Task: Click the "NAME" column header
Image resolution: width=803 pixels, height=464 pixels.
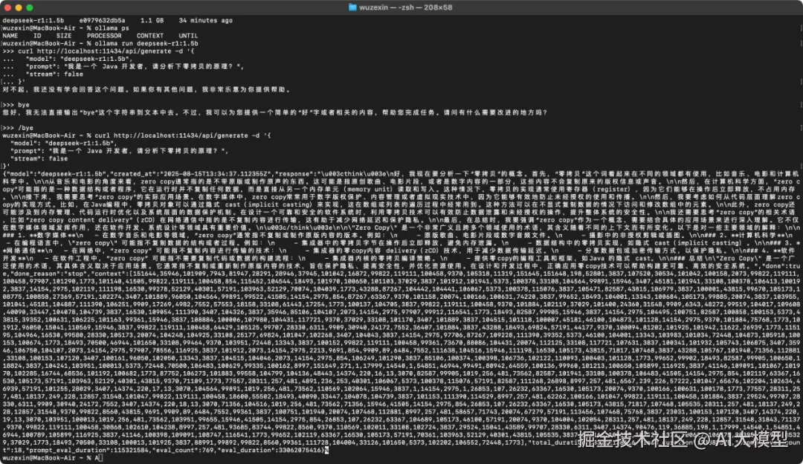Action: (x=10, y=36)
